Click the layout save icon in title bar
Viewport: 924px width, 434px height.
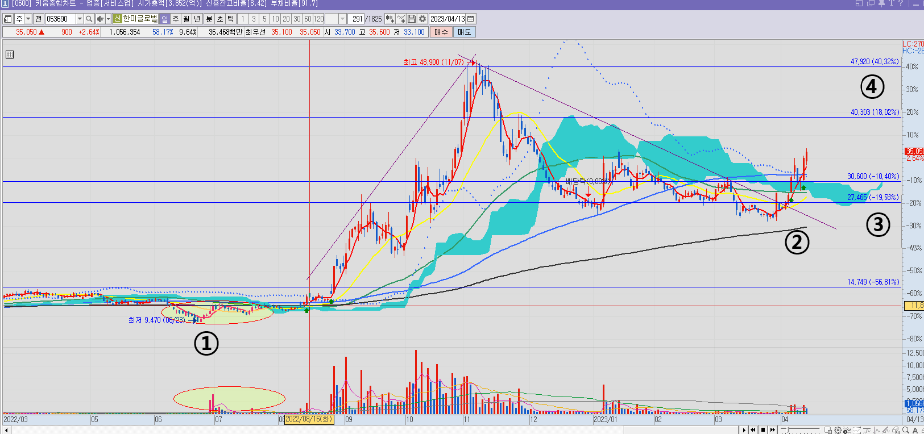859,3
